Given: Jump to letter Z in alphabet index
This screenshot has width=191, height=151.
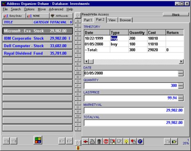Looking at the screenshot, I should coord(78,129).
